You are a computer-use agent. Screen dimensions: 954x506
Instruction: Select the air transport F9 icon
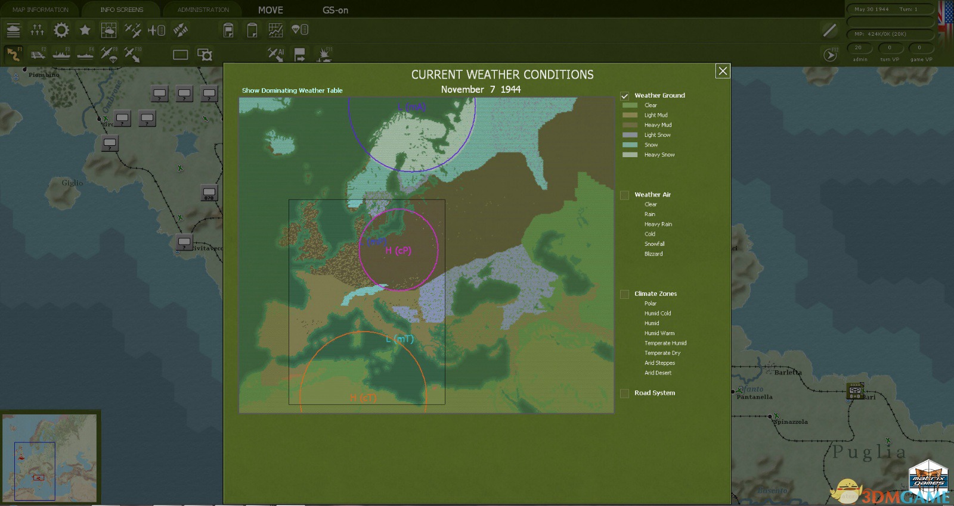click(x=109, y=55)
